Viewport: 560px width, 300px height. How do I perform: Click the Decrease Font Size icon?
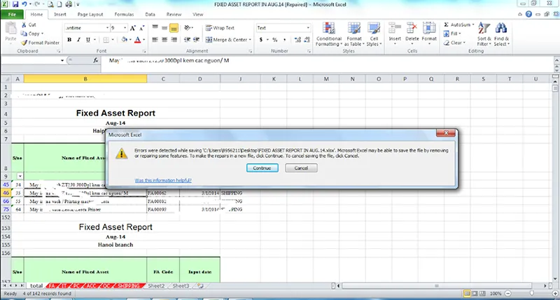pyautogui.click(x=142, y=28)
